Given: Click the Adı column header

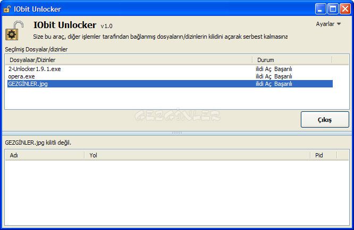Looking at the screenshot, I should [x=45, y=155].
